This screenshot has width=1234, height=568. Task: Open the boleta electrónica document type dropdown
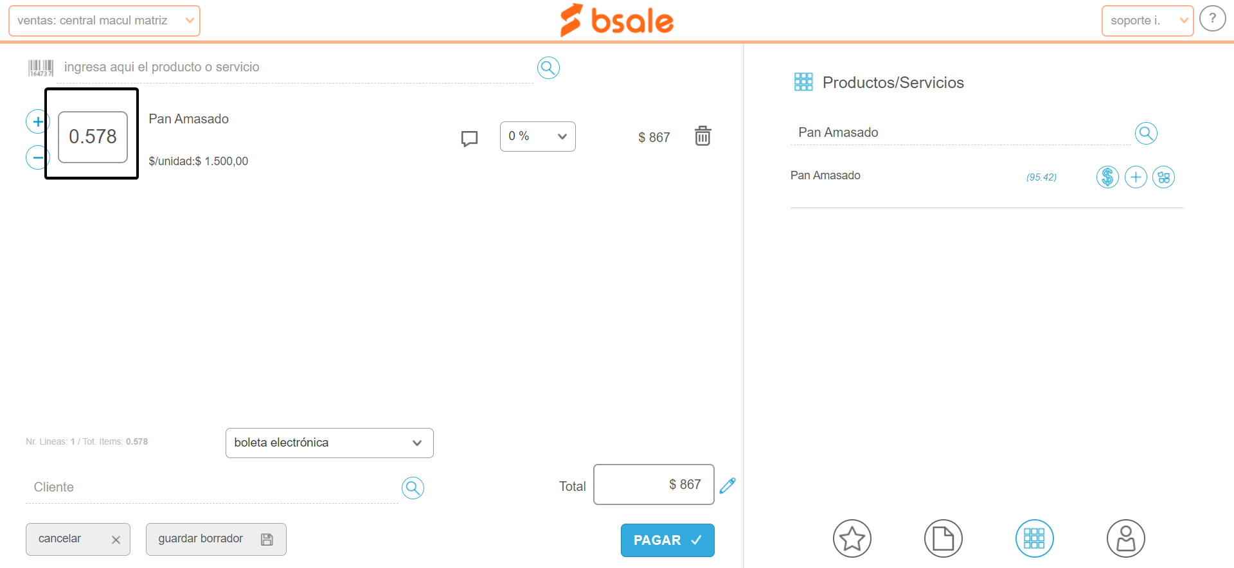click(330, 443)
